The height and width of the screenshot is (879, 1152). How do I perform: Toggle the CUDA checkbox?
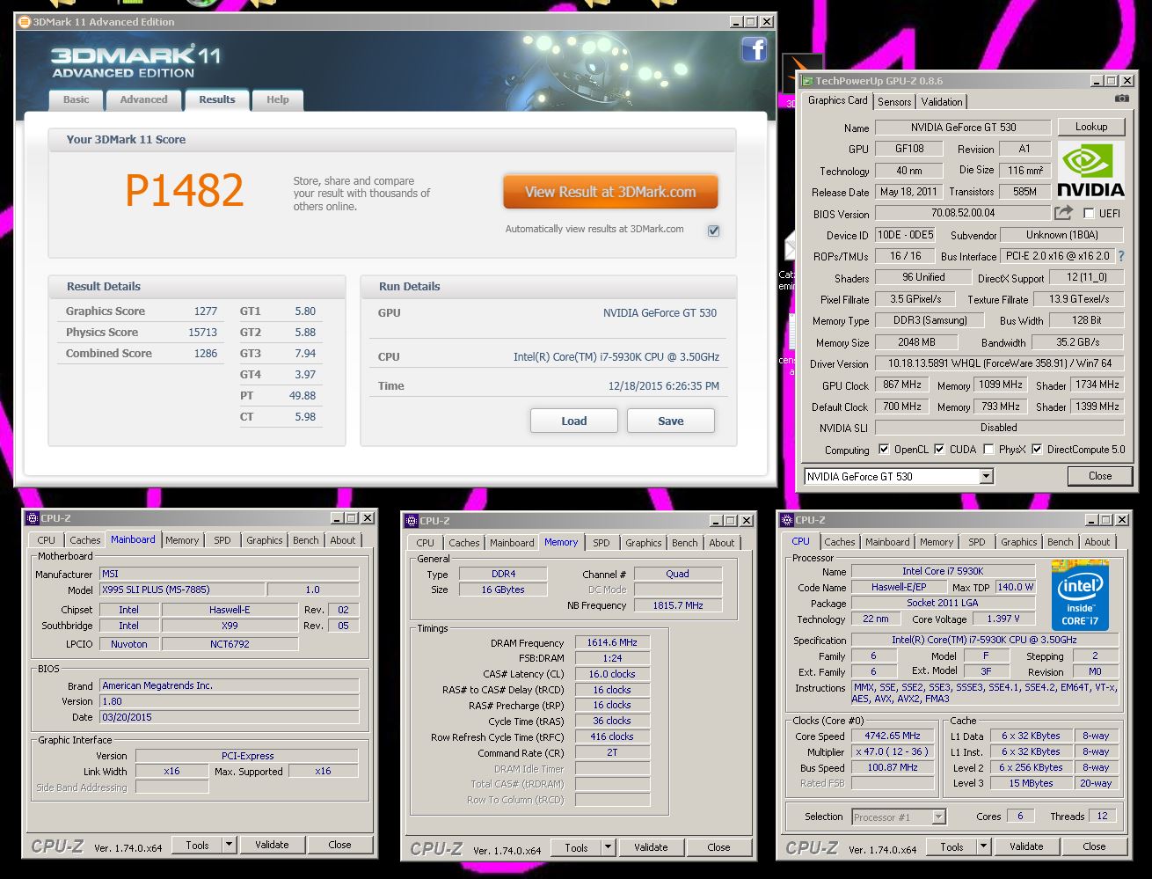[939, 449]
